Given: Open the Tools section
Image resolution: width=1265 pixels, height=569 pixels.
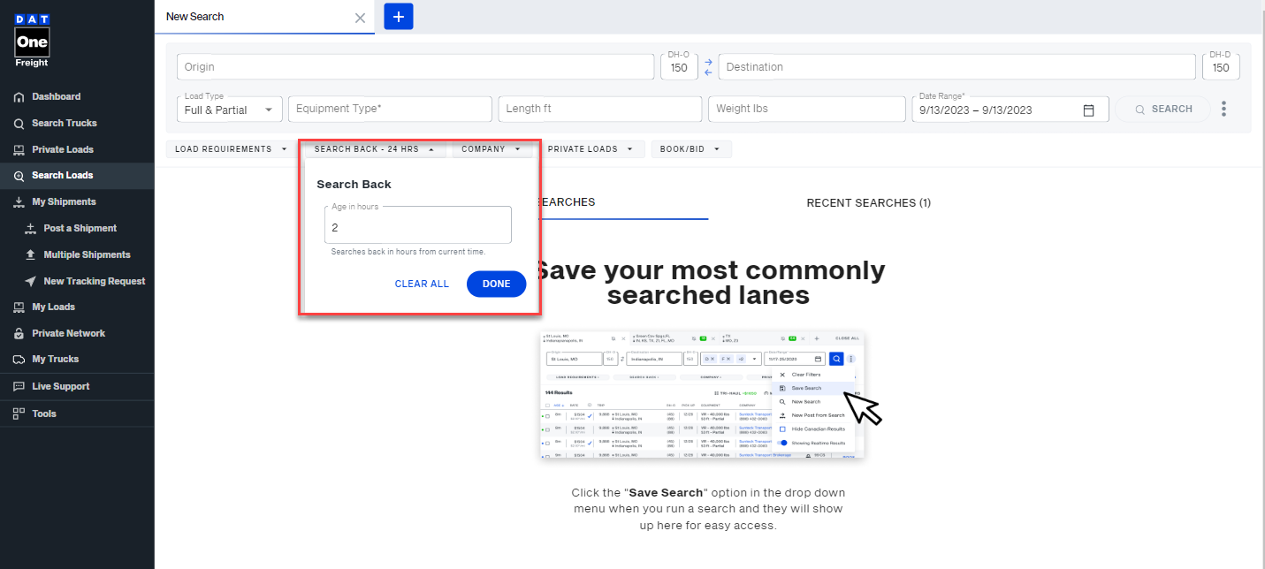Looking at the screenshot, I should 42,413.
